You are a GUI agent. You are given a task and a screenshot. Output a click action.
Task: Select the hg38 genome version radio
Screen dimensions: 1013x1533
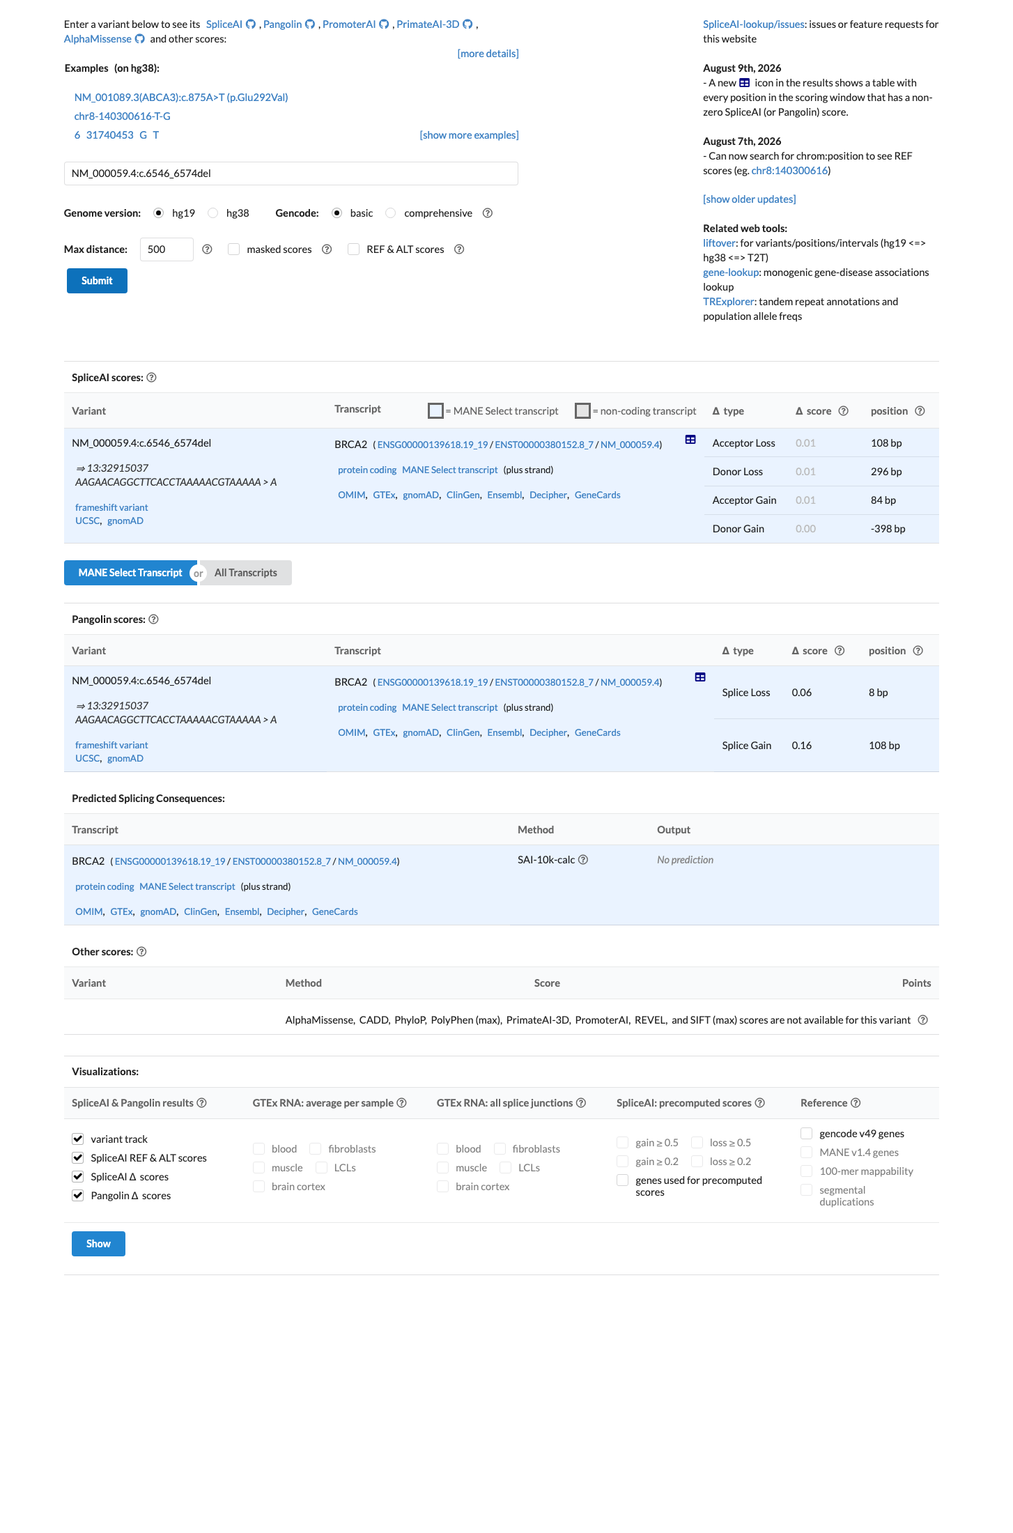(x=213, y=213)
